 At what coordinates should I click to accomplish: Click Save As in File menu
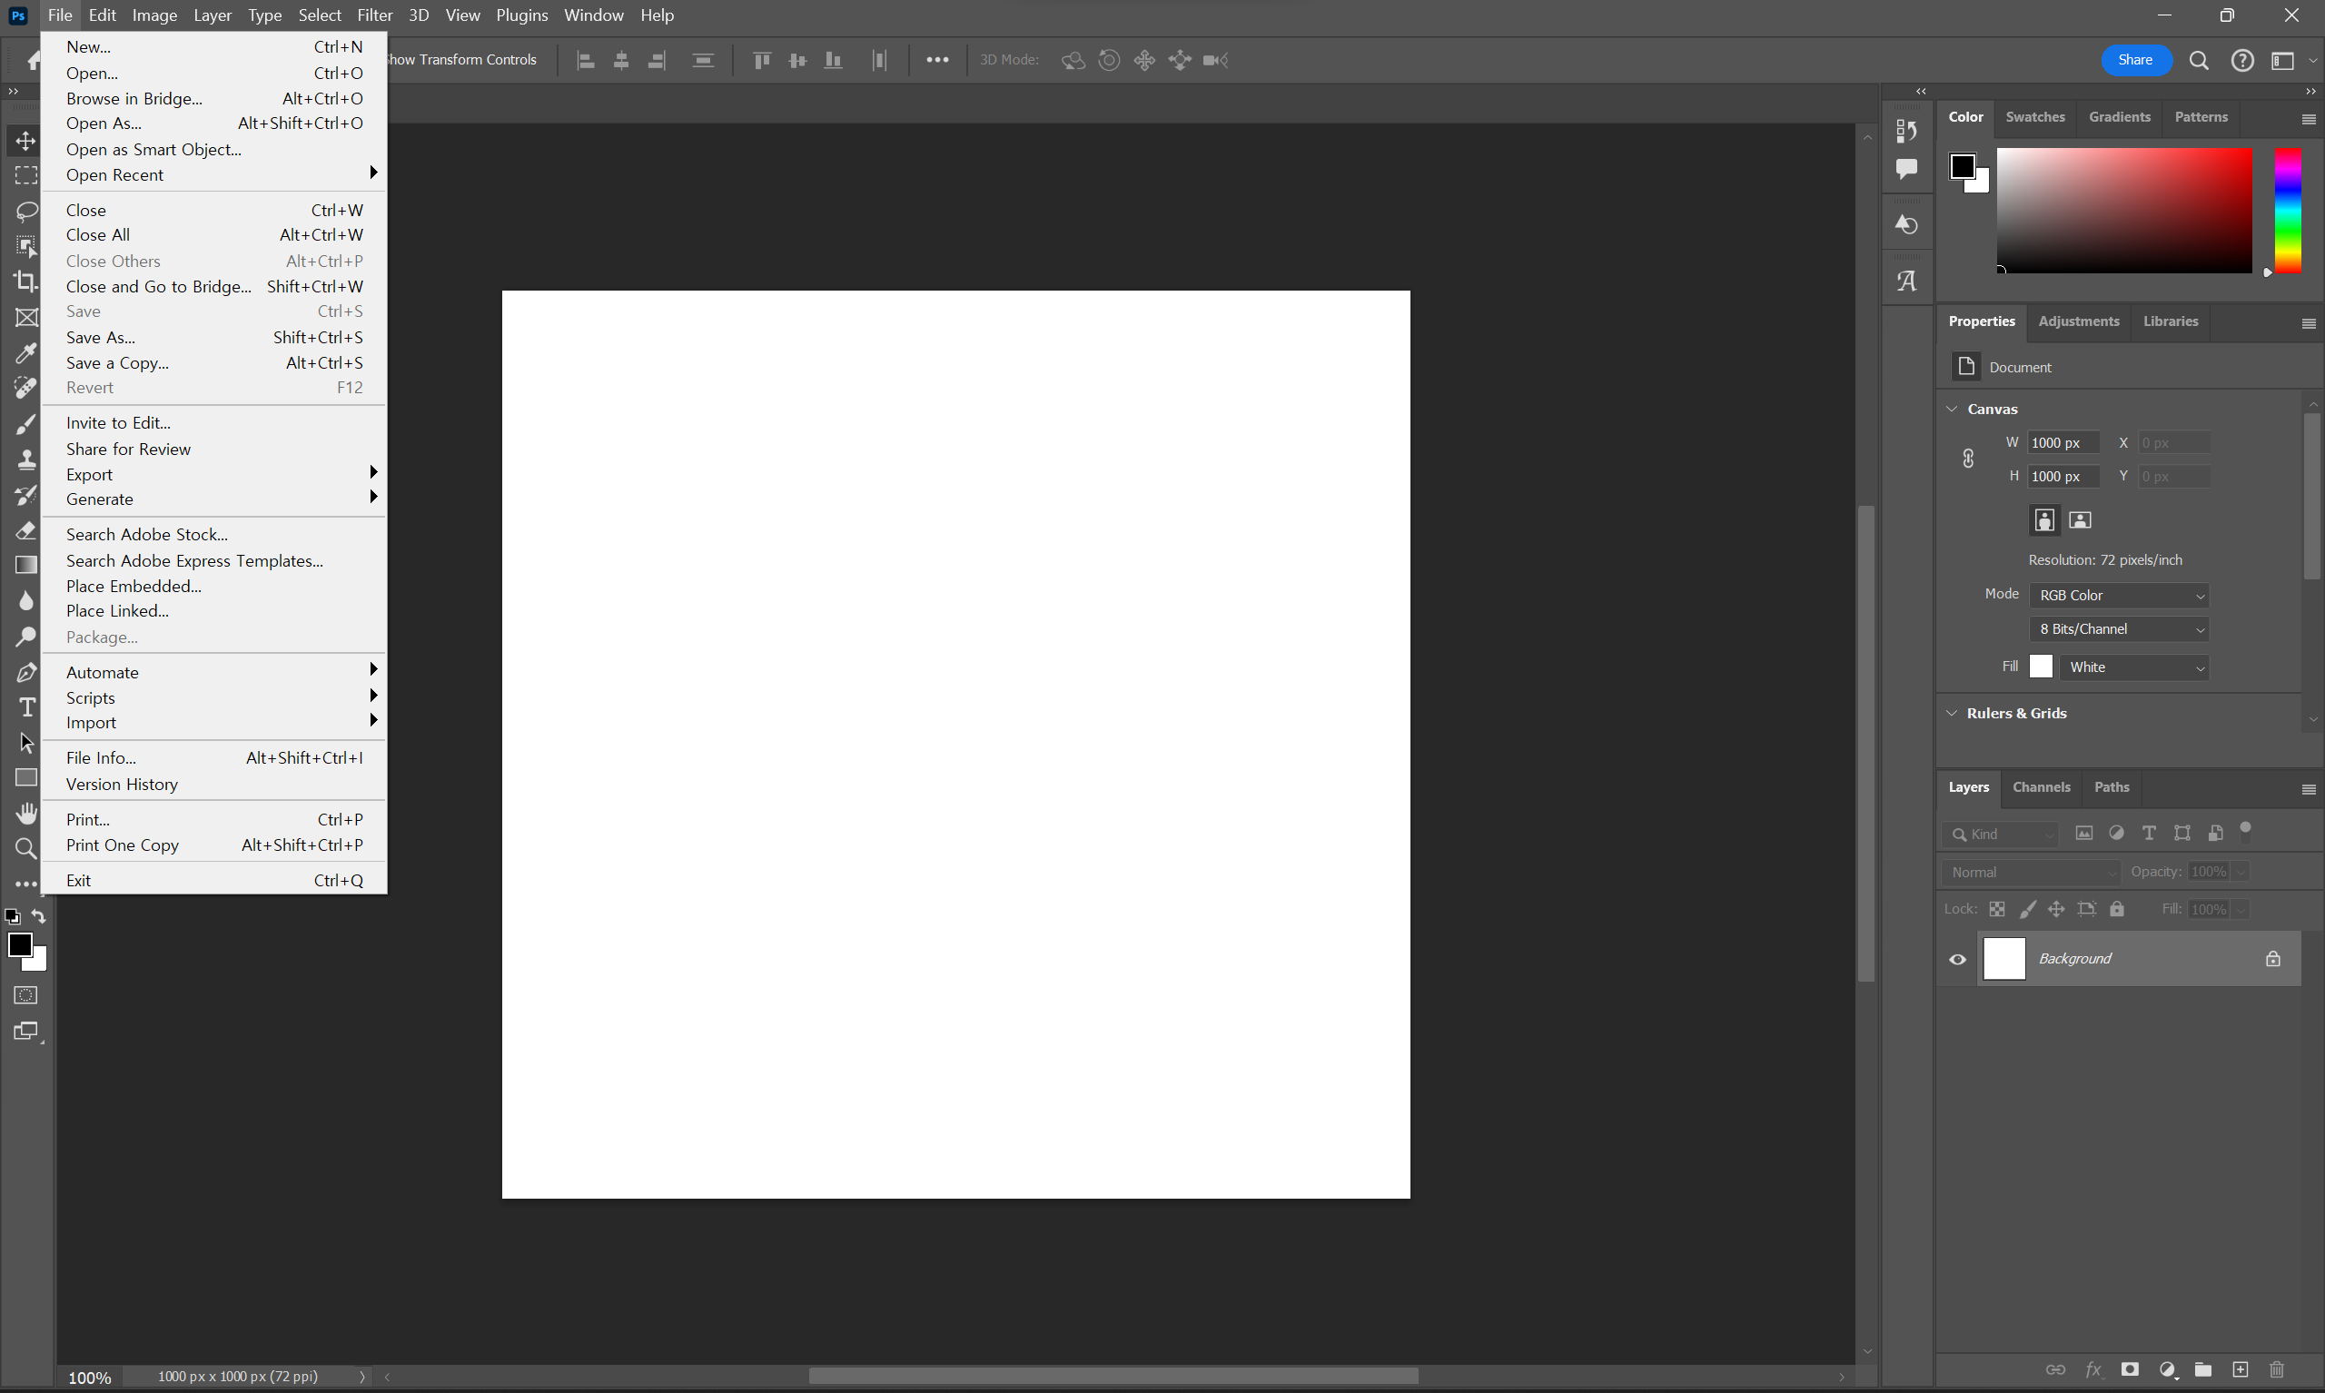101,337
